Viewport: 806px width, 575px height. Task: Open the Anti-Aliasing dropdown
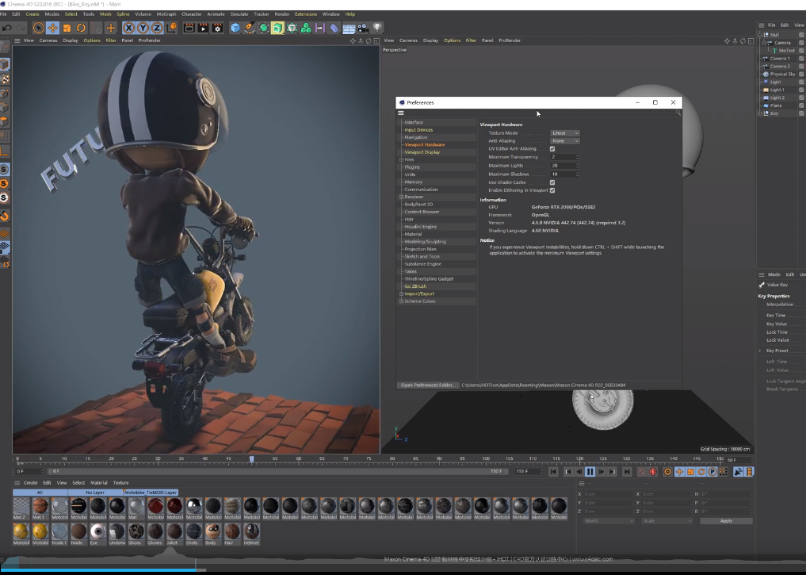pyautogui.click(x=565, y=141)
